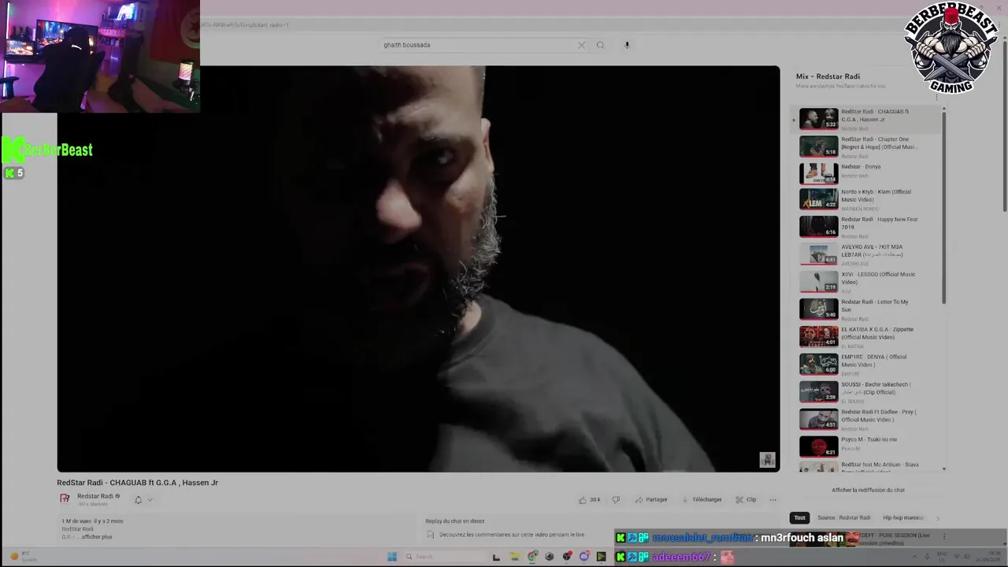The height and width of the screenshot is (567, 1008).
Task: Click the video title RedStar Radi - CHAGUAB
Action: tap(137, 483)
